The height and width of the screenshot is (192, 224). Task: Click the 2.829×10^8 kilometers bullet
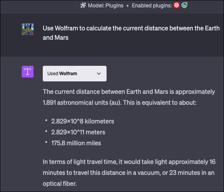pos(82,122)
